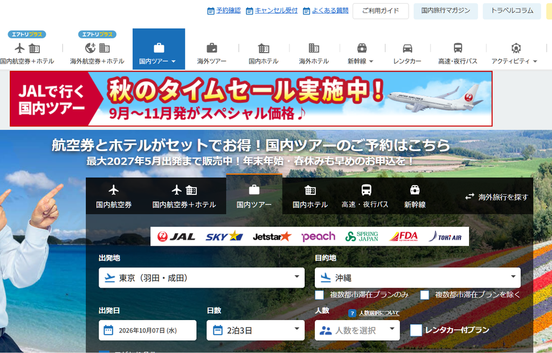Viewport: 552px width, 353px height.
Task: Click people icon in 人数 field
Action: (x=325, y=331)
